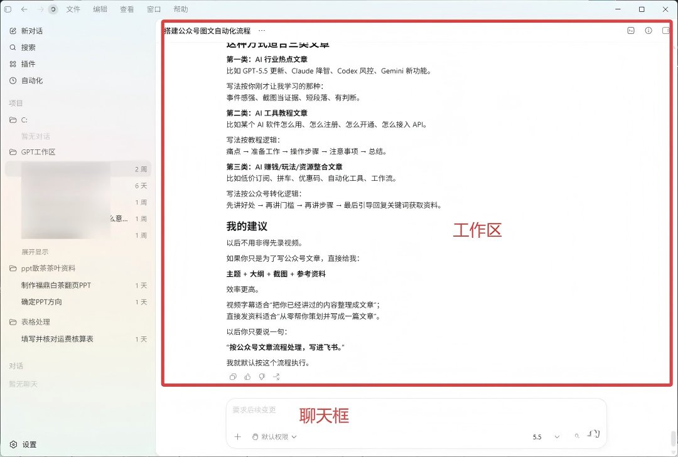Copy the response with copy icon
Image resolution: width=678 pixels, height=457 pixels.
pos(233,377)
